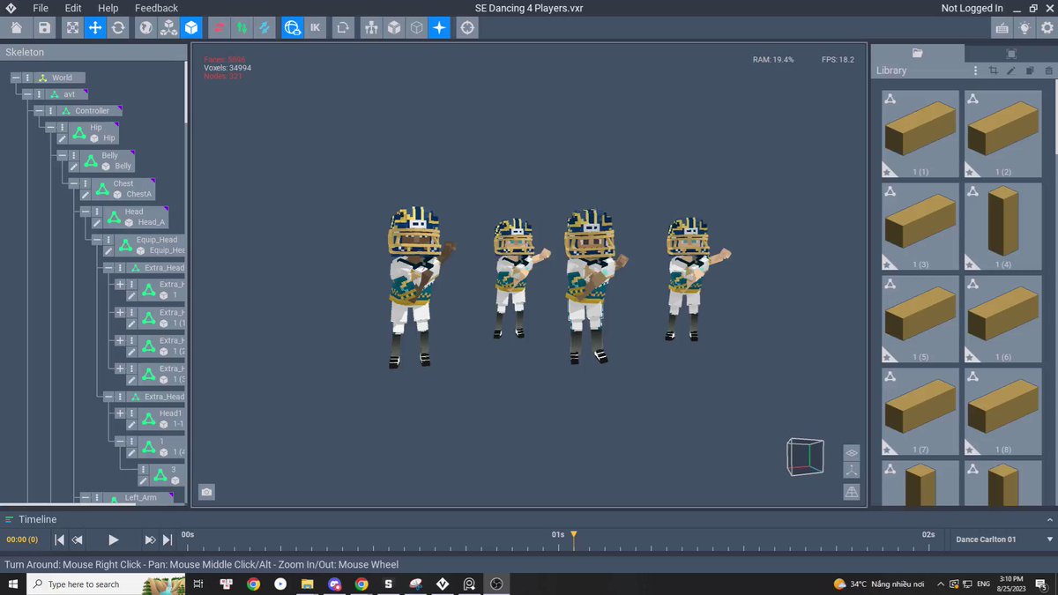Click the yellow playhead marker on the timeline
Image resolution: width=1058 pixels, height=595 pixels.
click(573, 535)
